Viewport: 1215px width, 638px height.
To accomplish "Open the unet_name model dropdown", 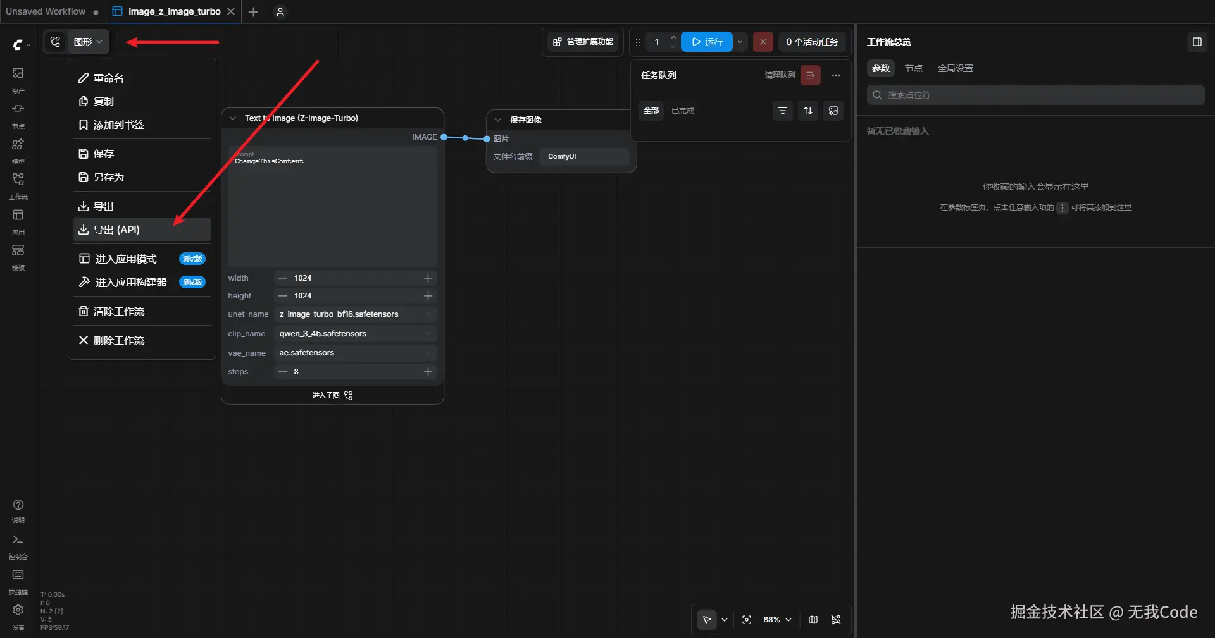I will pyautogui.click(x=356, y=314).
